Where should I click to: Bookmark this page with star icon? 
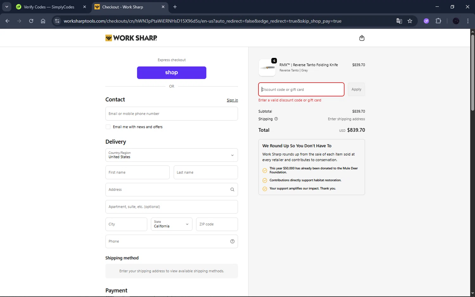(x=410, y=21)
